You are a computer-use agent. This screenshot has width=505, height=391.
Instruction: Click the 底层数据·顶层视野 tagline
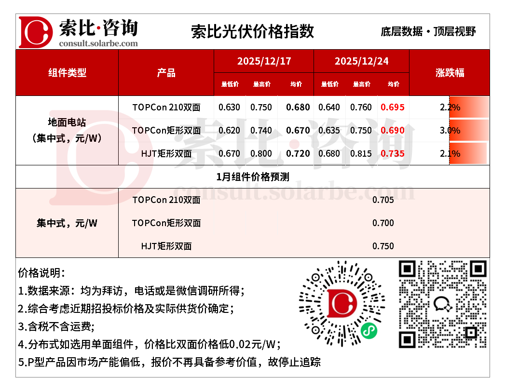(428, 32)
